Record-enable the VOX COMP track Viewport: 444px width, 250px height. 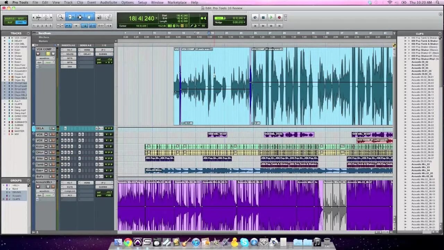tap(38, 54)
